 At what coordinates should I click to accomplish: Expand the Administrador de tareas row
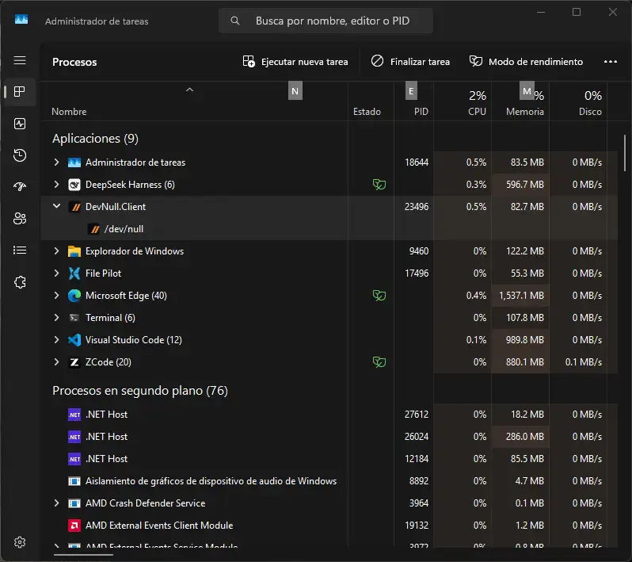click(56, 162)
